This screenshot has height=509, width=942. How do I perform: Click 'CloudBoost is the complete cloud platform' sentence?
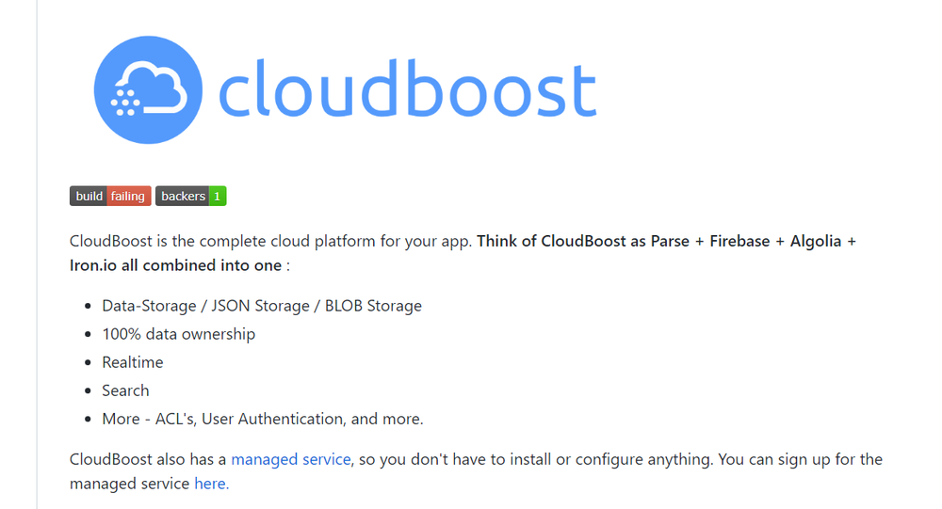[271, 241]
